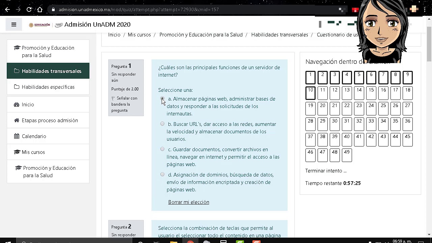The width and height of the screenshot is (432, 243).
Task: Select answer d. Asignación de dominios
Action: (x=162, y=174)
